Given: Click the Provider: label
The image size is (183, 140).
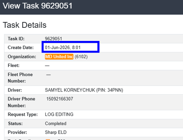Looking at the screenshot, I should (18, 132).
